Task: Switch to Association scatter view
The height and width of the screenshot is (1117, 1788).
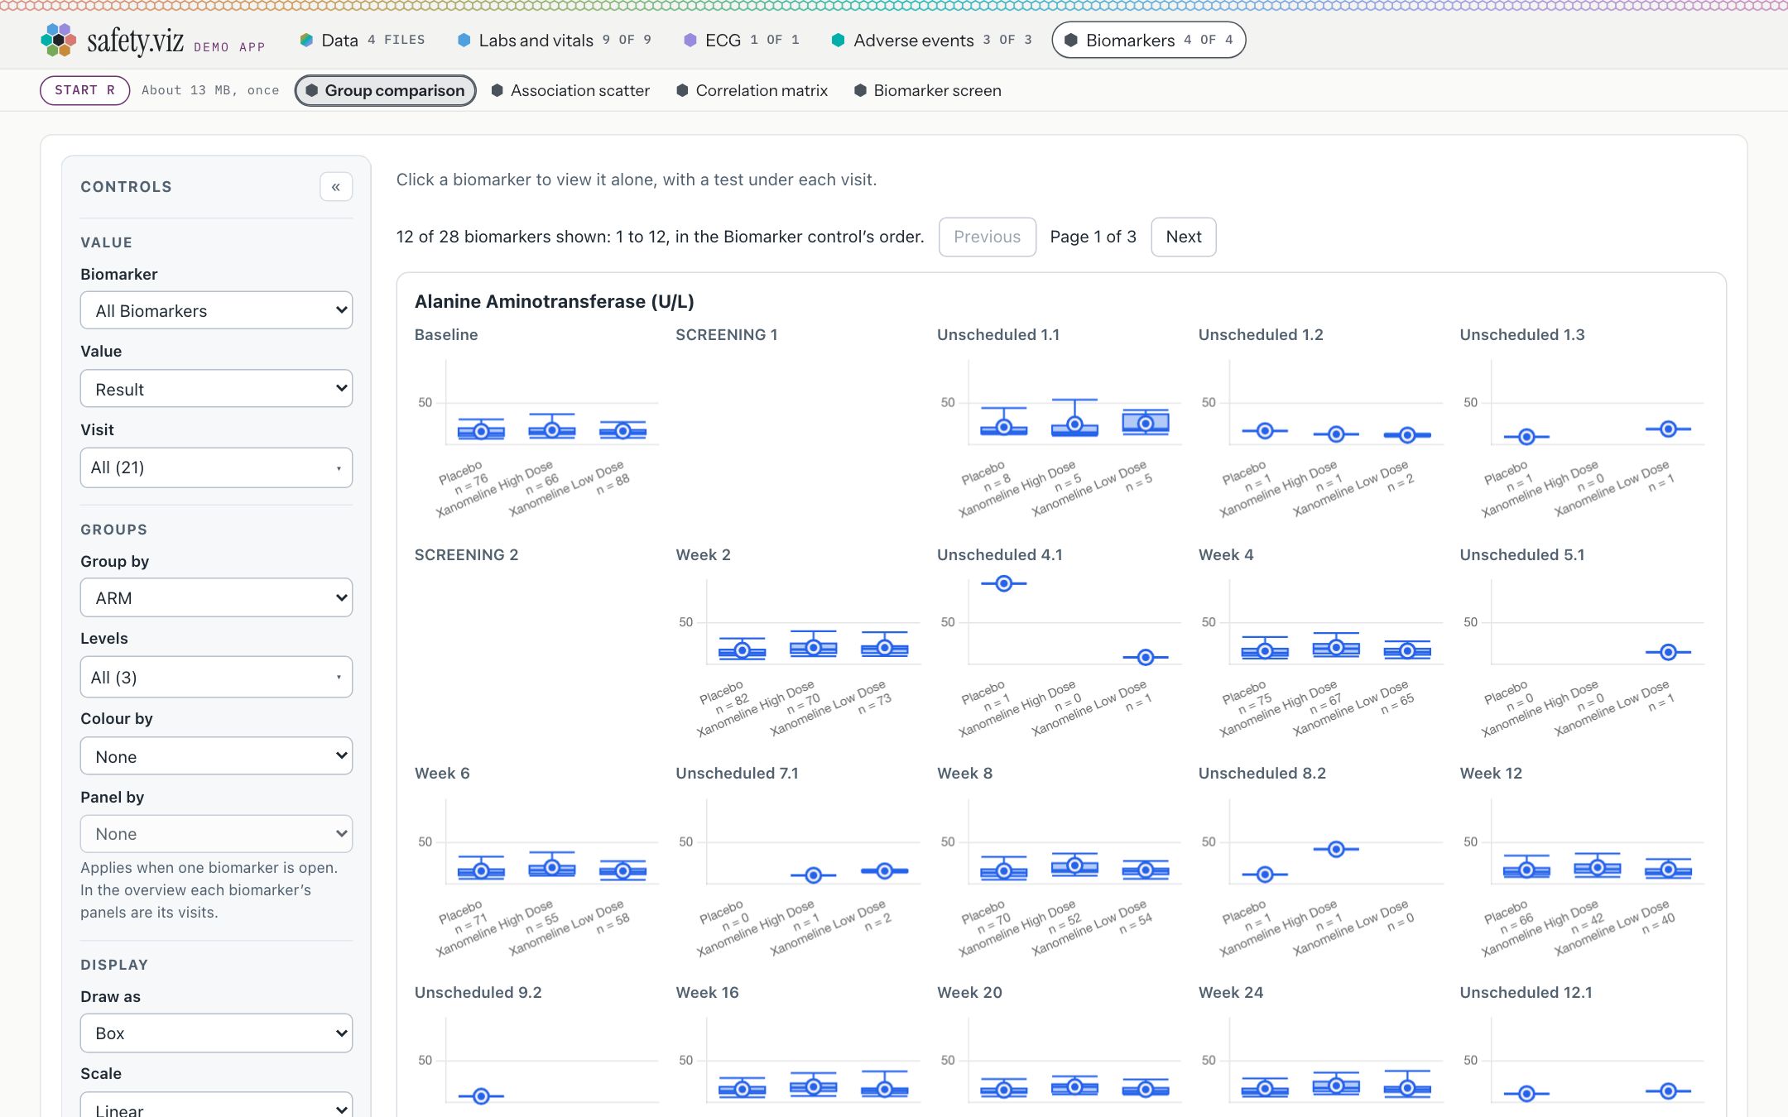Action: click(x=570, y=90)
